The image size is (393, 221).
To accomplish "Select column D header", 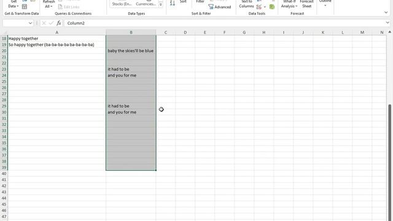I will [x=185, y=33].
